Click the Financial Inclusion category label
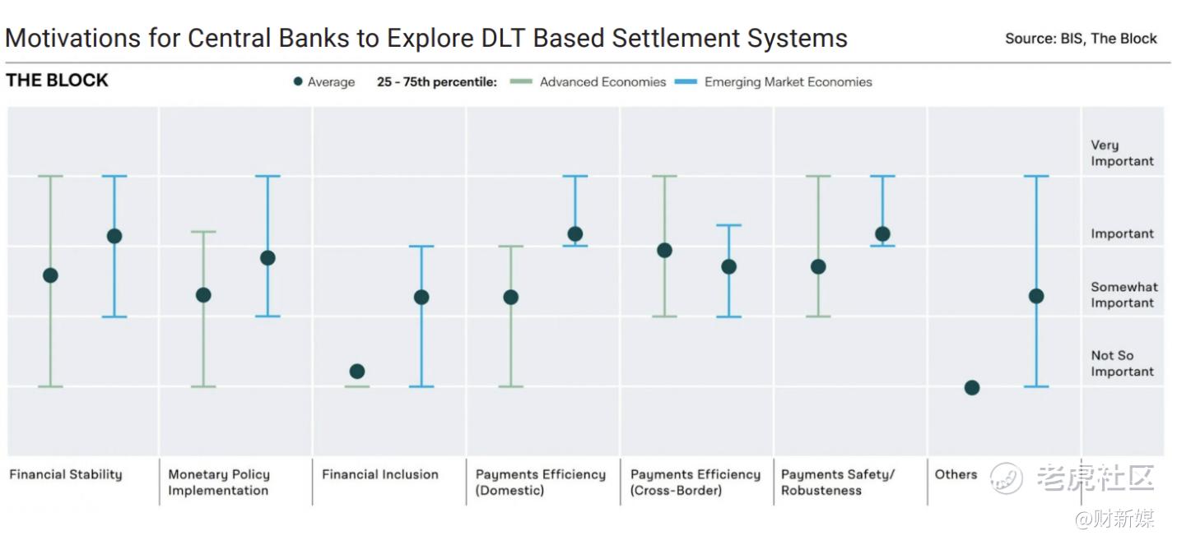The width and height of the screenshot is (1177, 545). coord(380,474)
